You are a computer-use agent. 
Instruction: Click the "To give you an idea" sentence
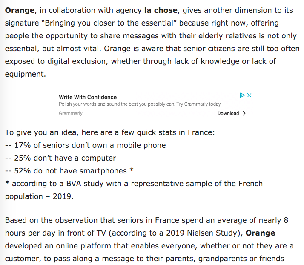click(110, 132)
